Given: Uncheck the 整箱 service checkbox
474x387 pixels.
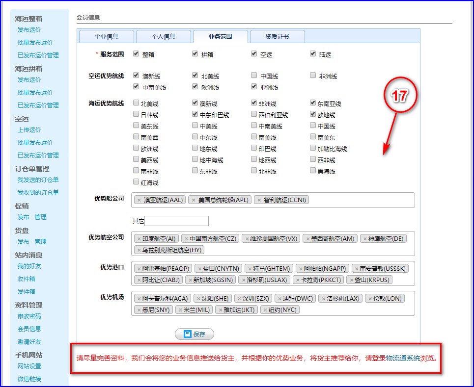Looking at the screenshot, I should pos(136,54).
